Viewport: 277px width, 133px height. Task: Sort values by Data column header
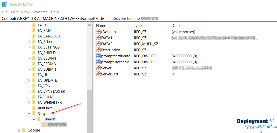click(x=215, y=26)
